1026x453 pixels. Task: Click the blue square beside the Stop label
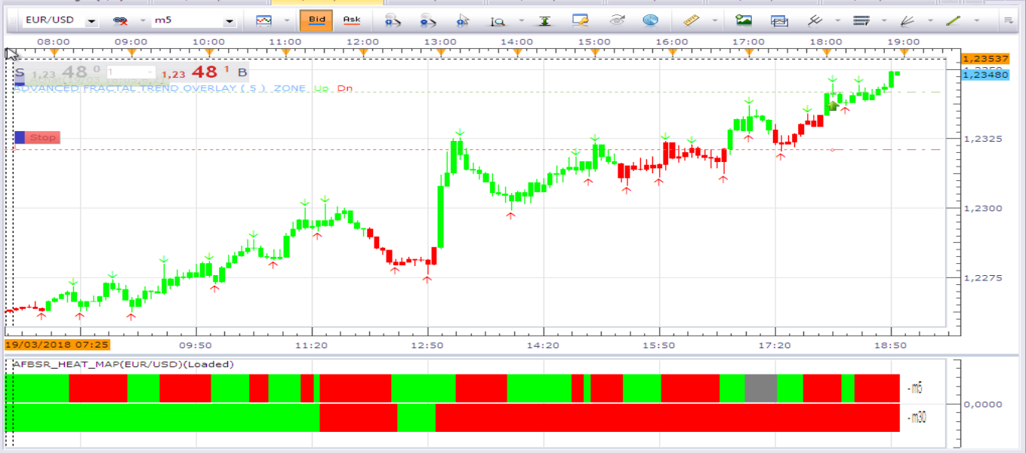[20, 137]
